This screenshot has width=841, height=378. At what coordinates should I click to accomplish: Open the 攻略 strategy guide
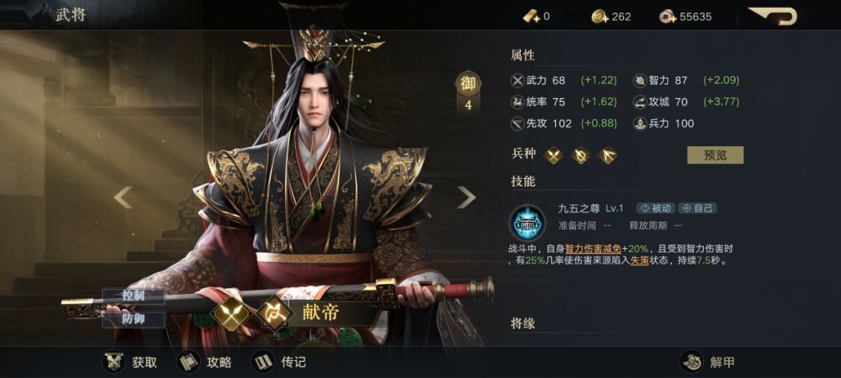205,362
